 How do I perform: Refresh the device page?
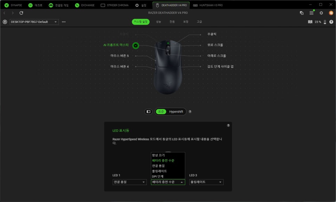[21, 13]
